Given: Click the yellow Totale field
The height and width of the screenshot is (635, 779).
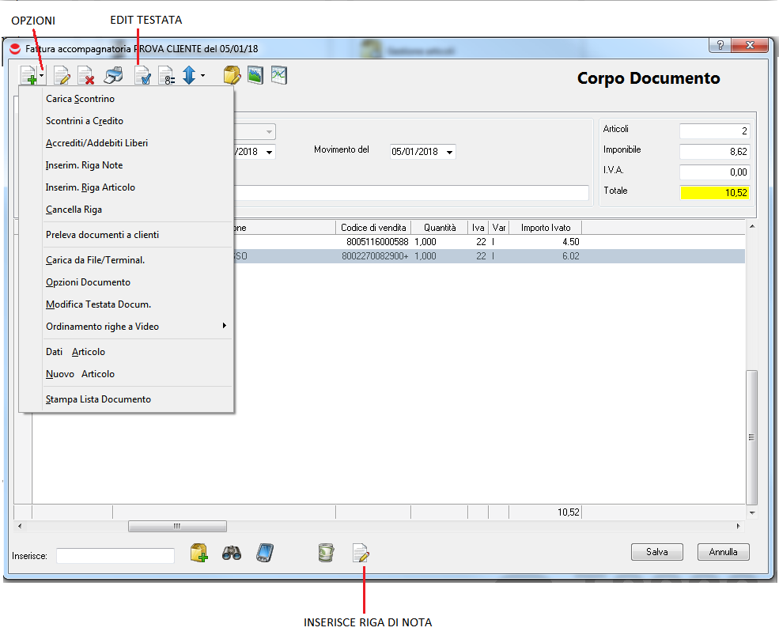Looking at the screenshot, I should [x=714, y=191].
